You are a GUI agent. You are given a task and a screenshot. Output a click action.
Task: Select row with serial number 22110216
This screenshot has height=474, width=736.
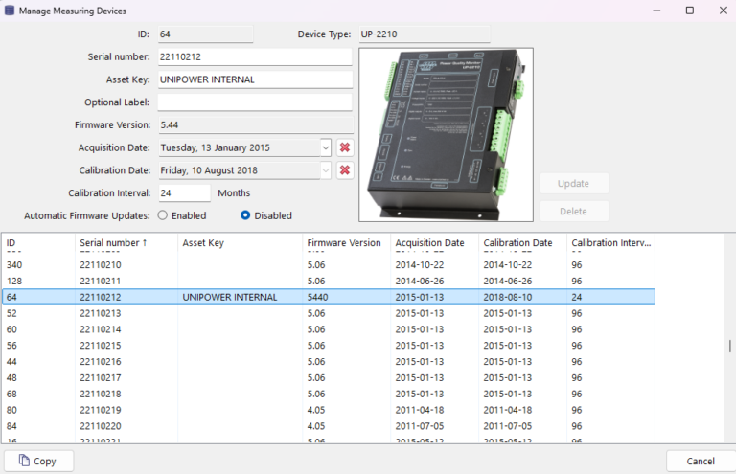coord(329,361)
